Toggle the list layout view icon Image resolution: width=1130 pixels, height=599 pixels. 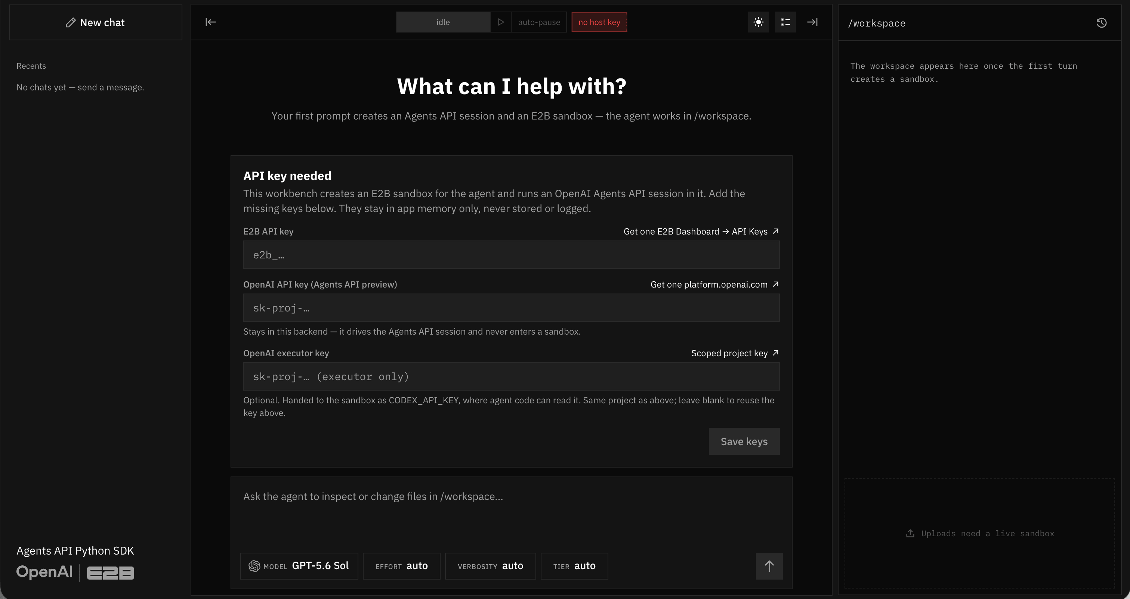785,22
